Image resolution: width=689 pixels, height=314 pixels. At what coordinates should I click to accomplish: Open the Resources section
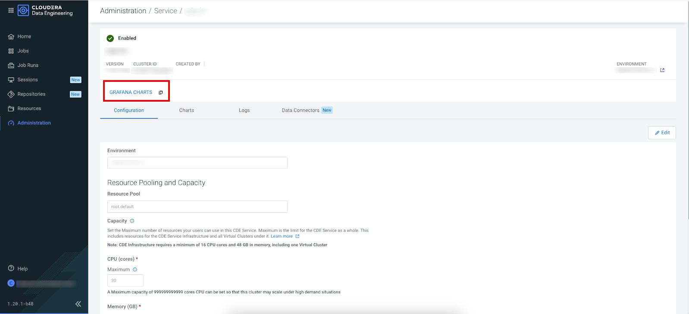(29, 109)
